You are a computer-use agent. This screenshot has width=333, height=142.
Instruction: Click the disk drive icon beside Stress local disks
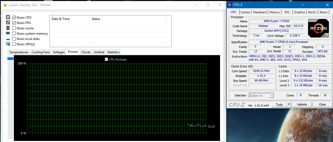[x=8, y=39]
